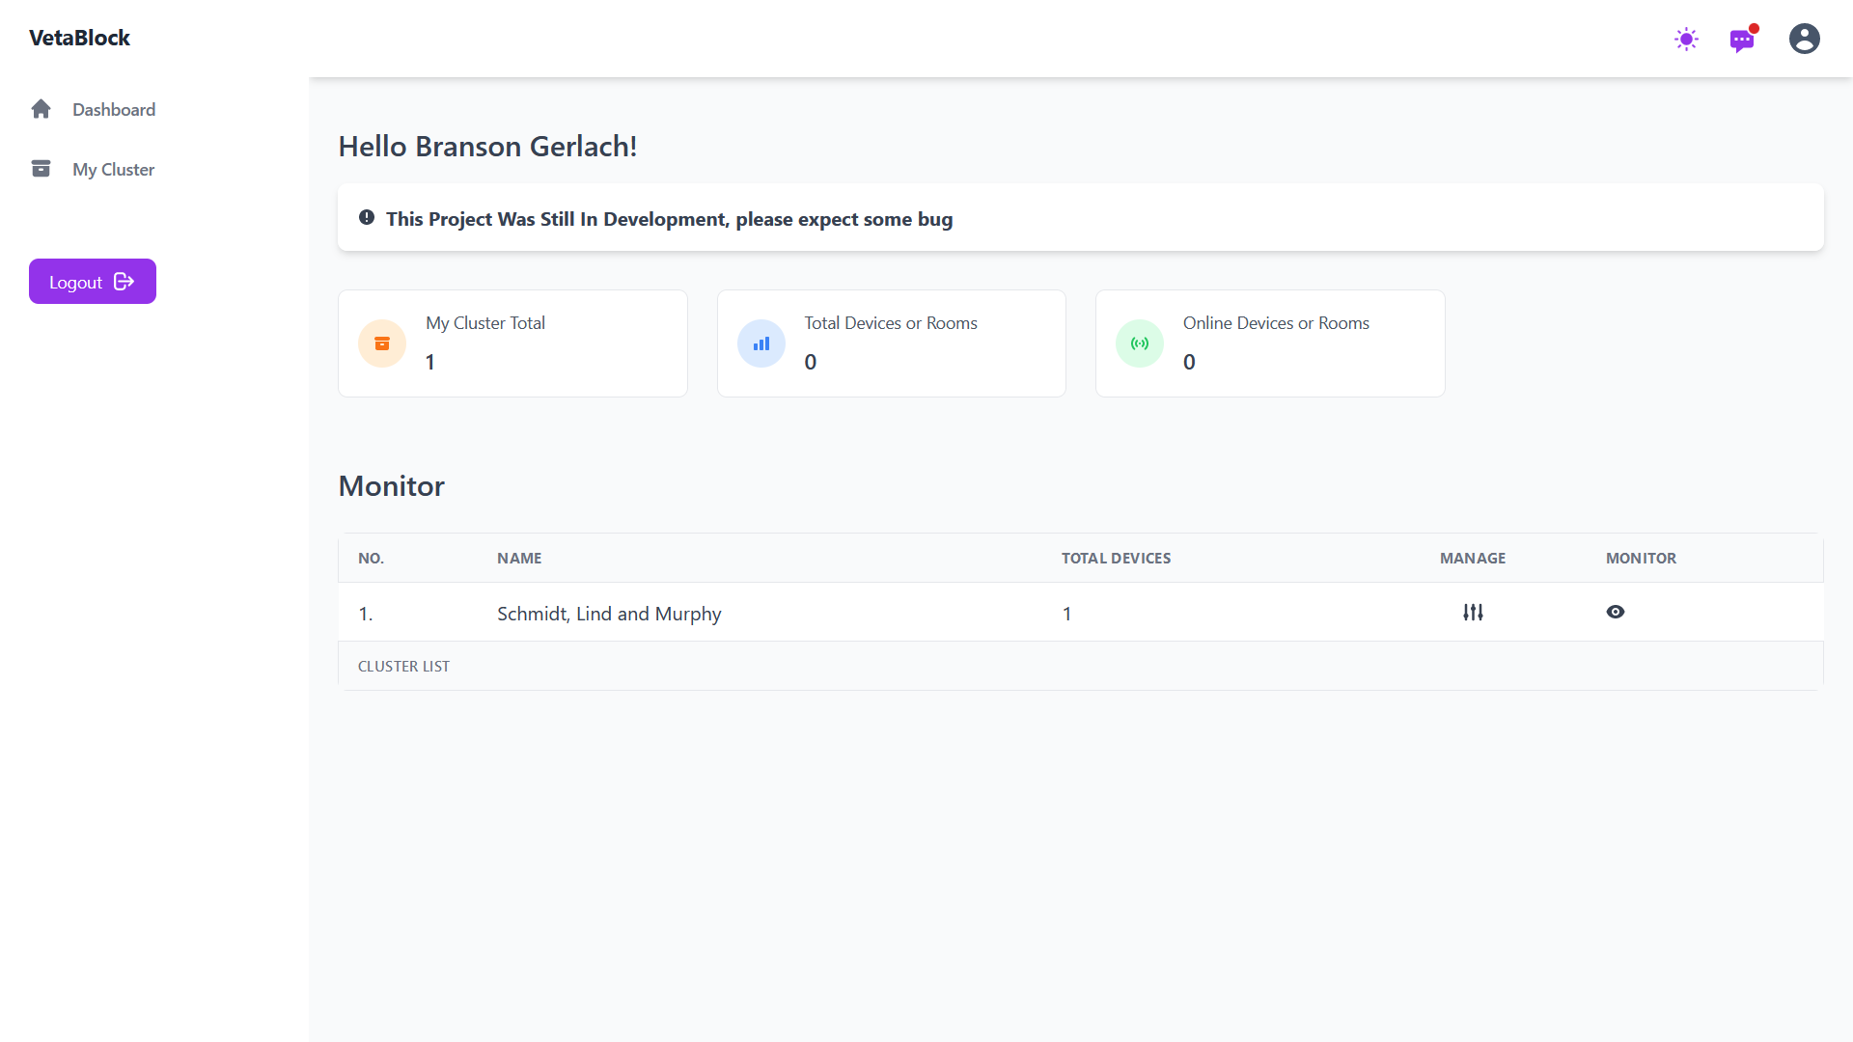Click the orange My Cluster Total icon
The image size is (1853, 1042).
[382, 343]
